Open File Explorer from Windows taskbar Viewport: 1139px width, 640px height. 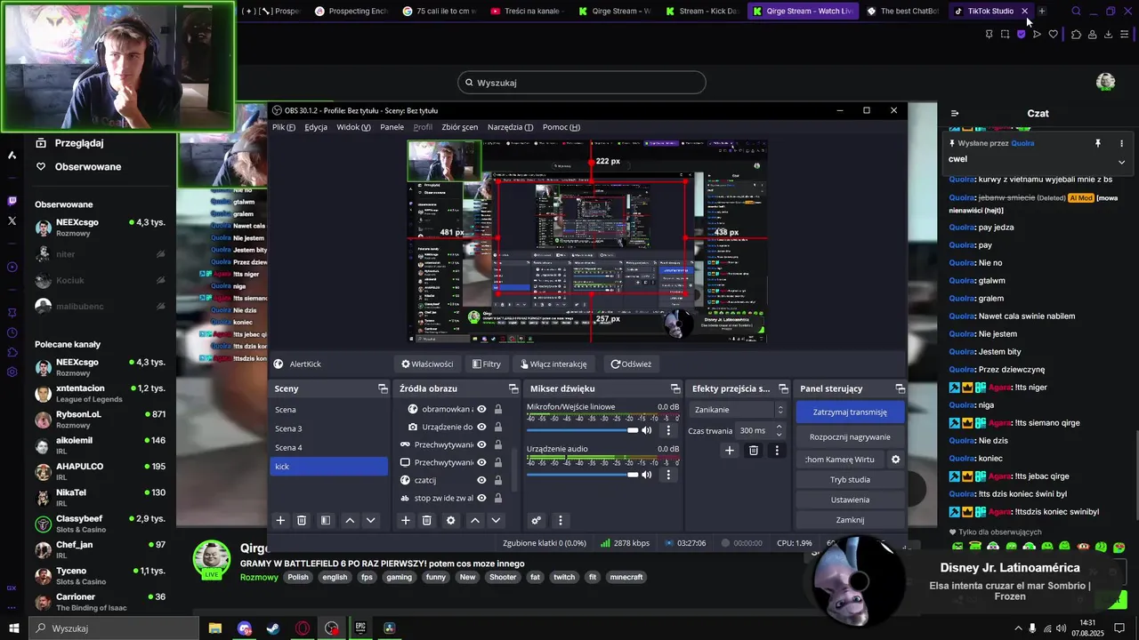215,628
